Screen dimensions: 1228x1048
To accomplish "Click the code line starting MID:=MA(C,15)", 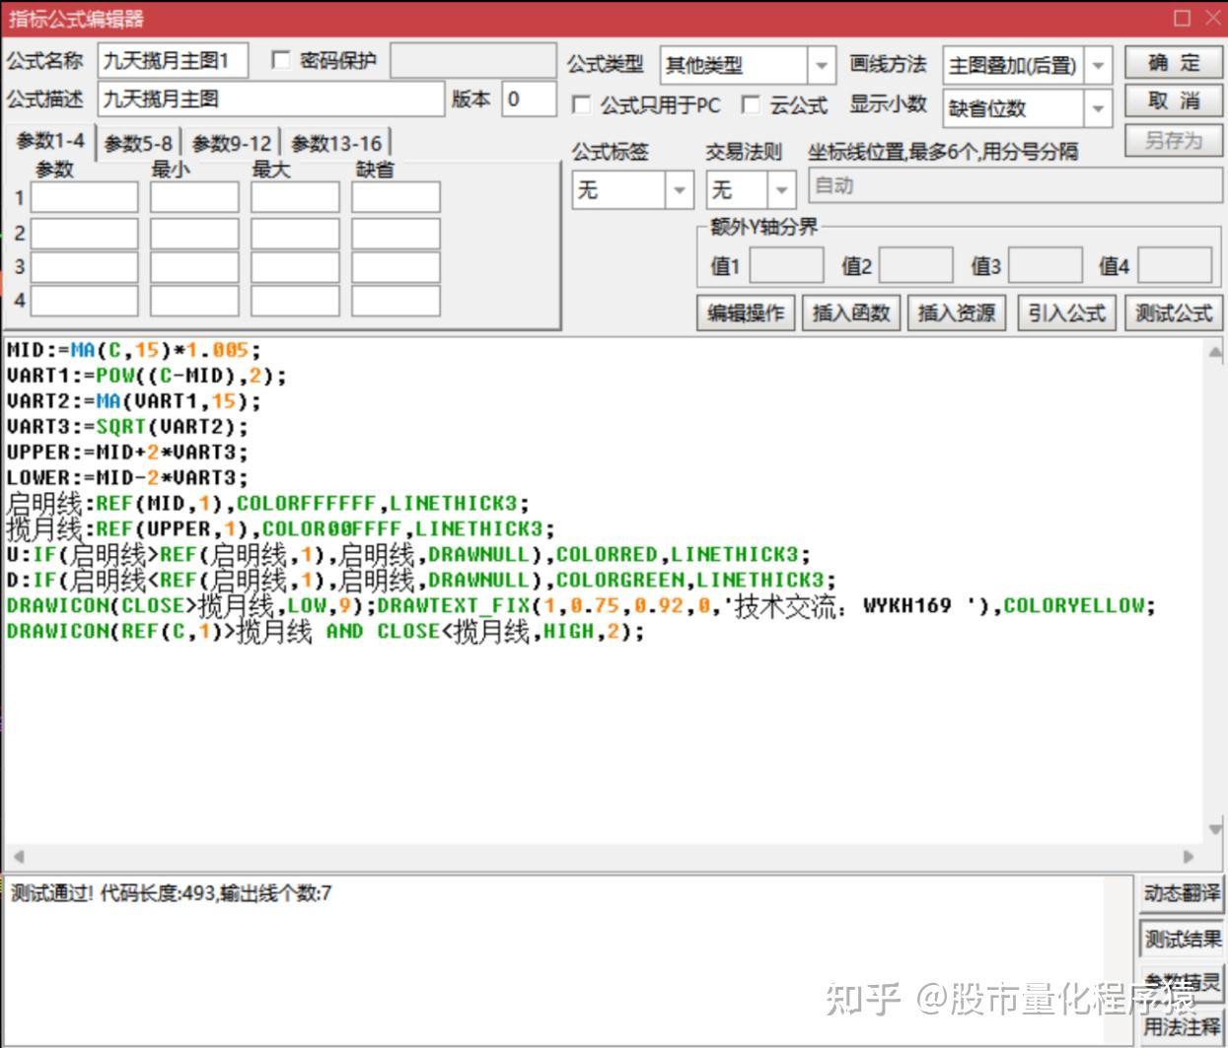I will 133,350.
